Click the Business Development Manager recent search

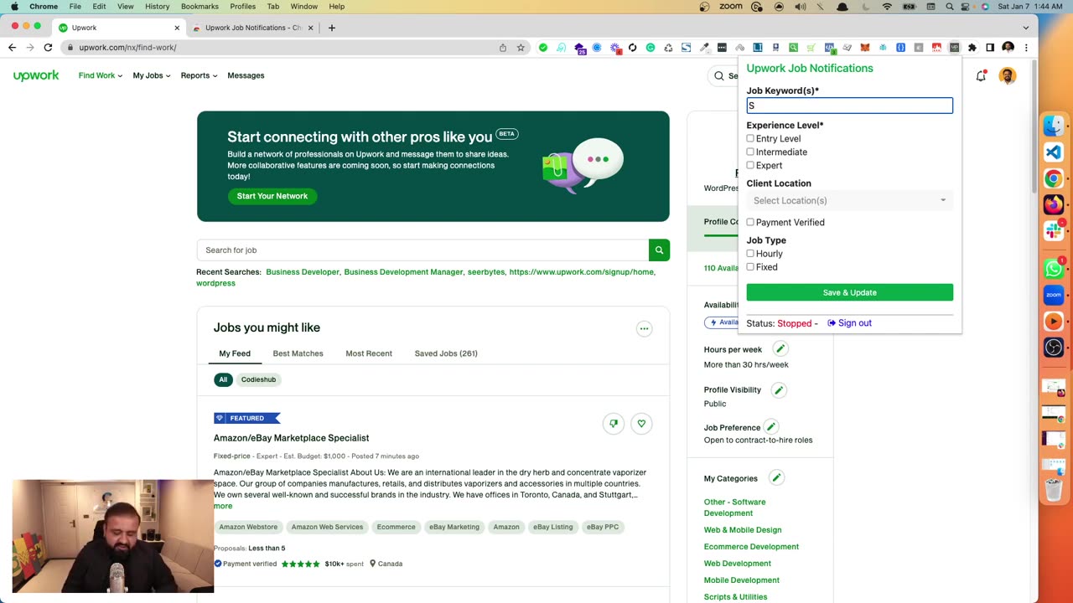[403, 272]
